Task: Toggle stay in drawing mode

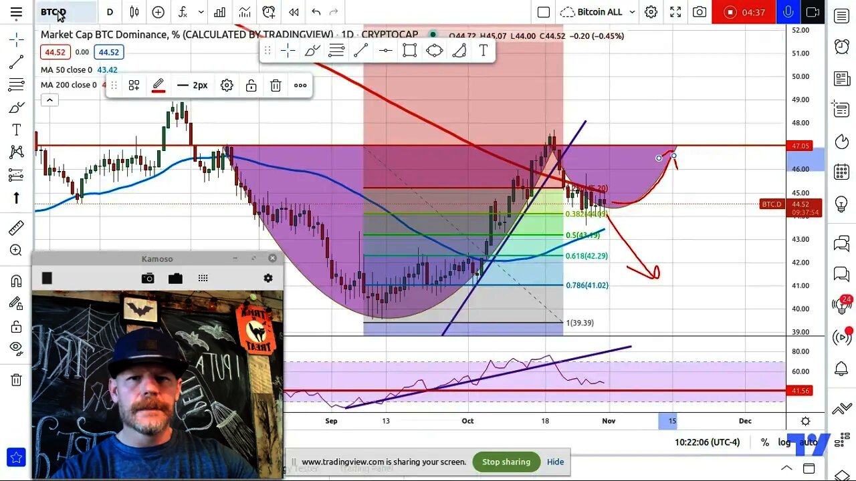Action: click(17, 303)
